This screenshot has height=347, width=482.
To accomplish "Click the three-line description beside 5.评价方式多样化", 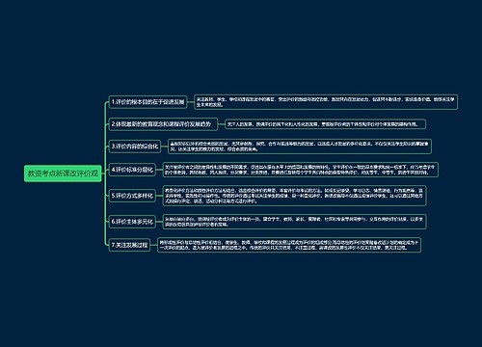I will [x=294, y=196].
